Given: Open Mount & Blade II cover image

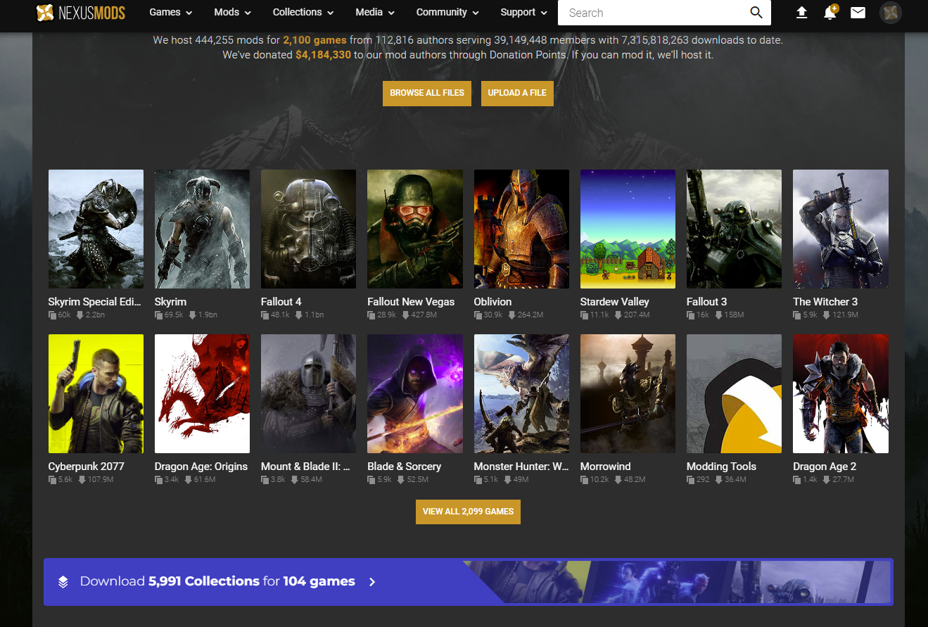Looking at the screenshot, I should pyautogui.click(x=308, y=393).
